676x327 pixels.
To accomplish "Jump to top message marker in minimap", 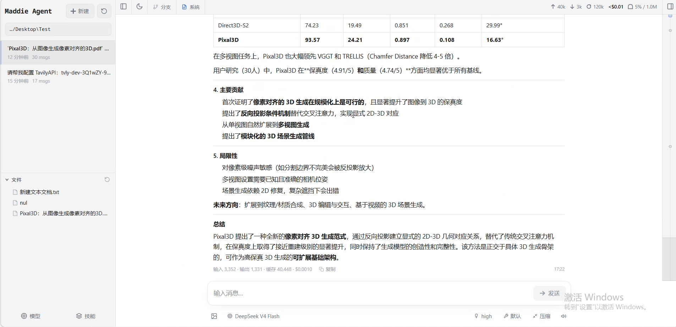I will (x=670, y=16).
